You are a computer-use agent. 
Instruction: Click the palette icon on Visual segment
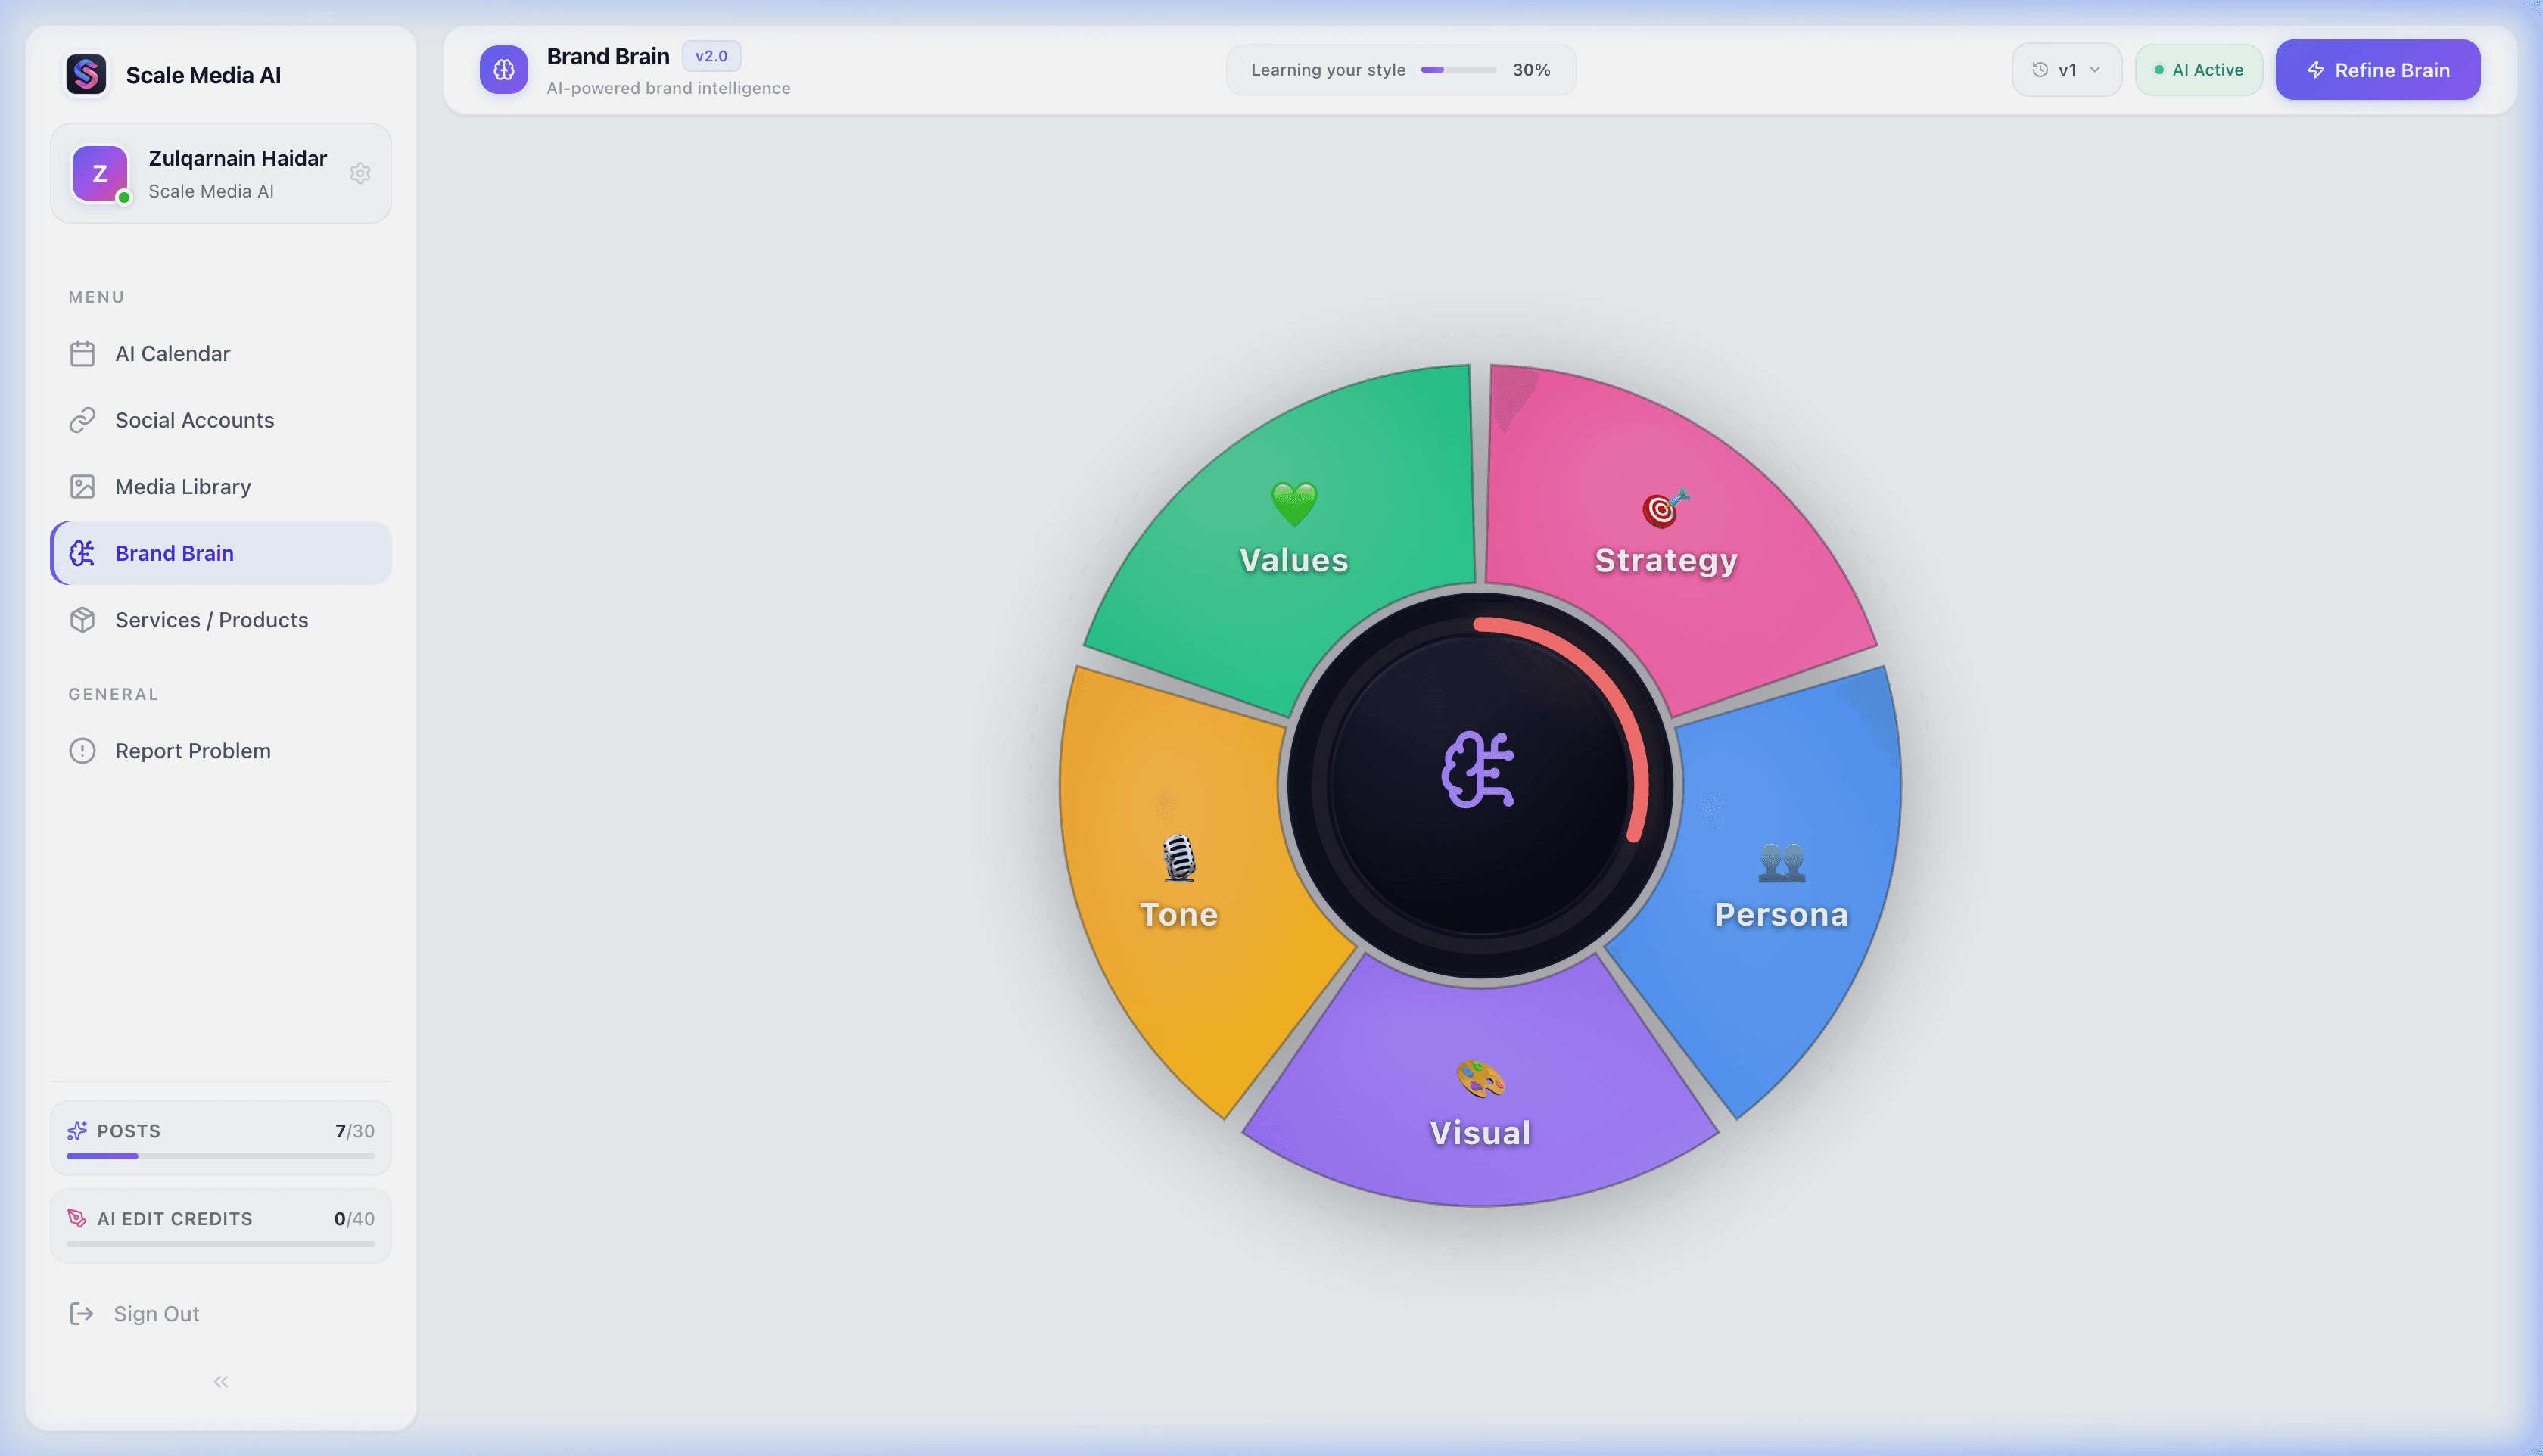point(1480,1079)
